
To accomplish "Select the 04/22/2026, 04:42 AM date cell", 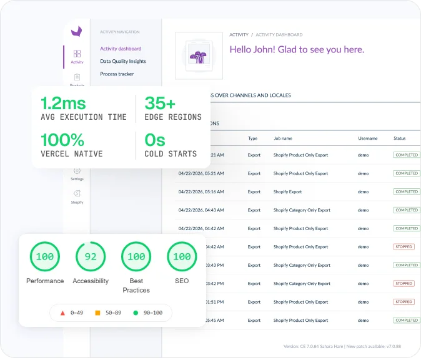I will [x=201, y=228].
